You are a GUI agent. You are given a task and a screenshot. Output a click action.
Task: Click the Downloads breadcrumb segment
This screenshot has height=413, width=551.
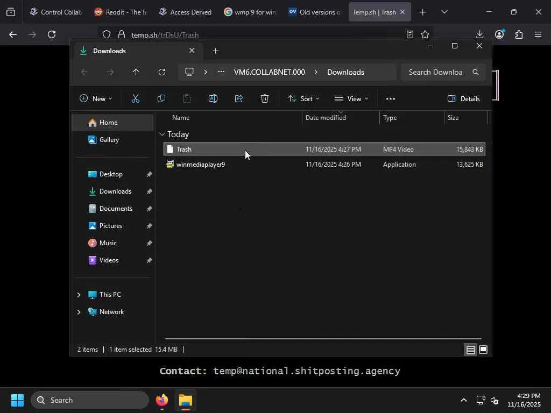(x=346, y=72)
